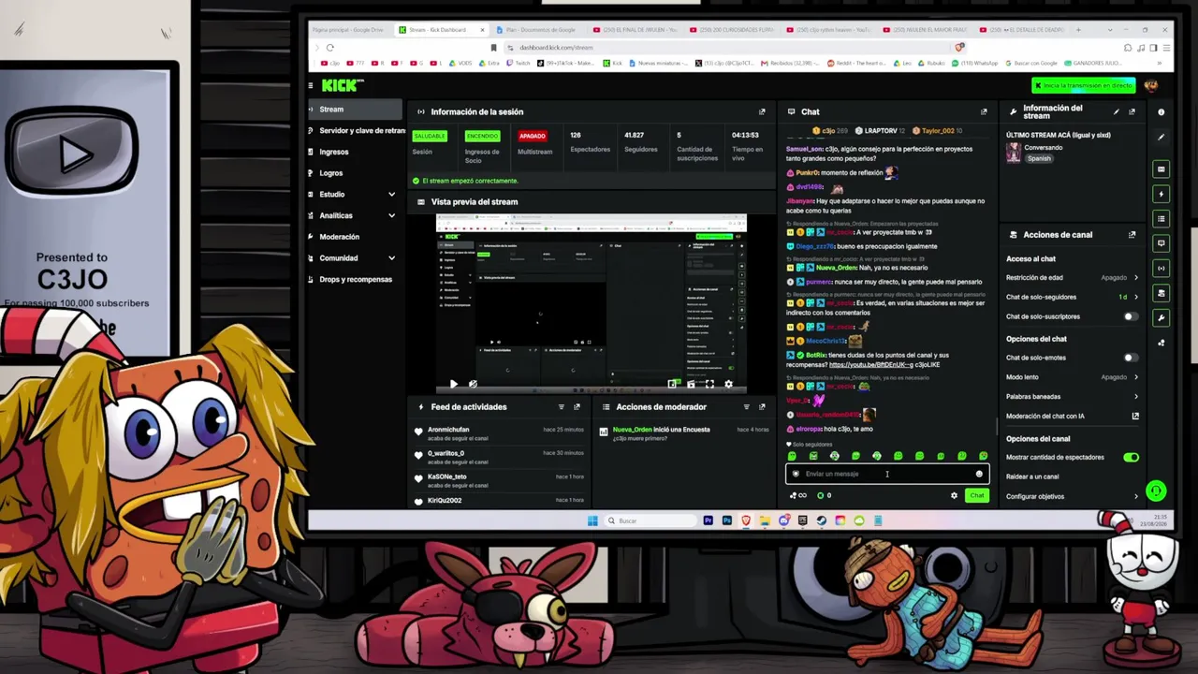
Task: Open Adobe Photoshop from the taskbar
Action: click(726, 520)
